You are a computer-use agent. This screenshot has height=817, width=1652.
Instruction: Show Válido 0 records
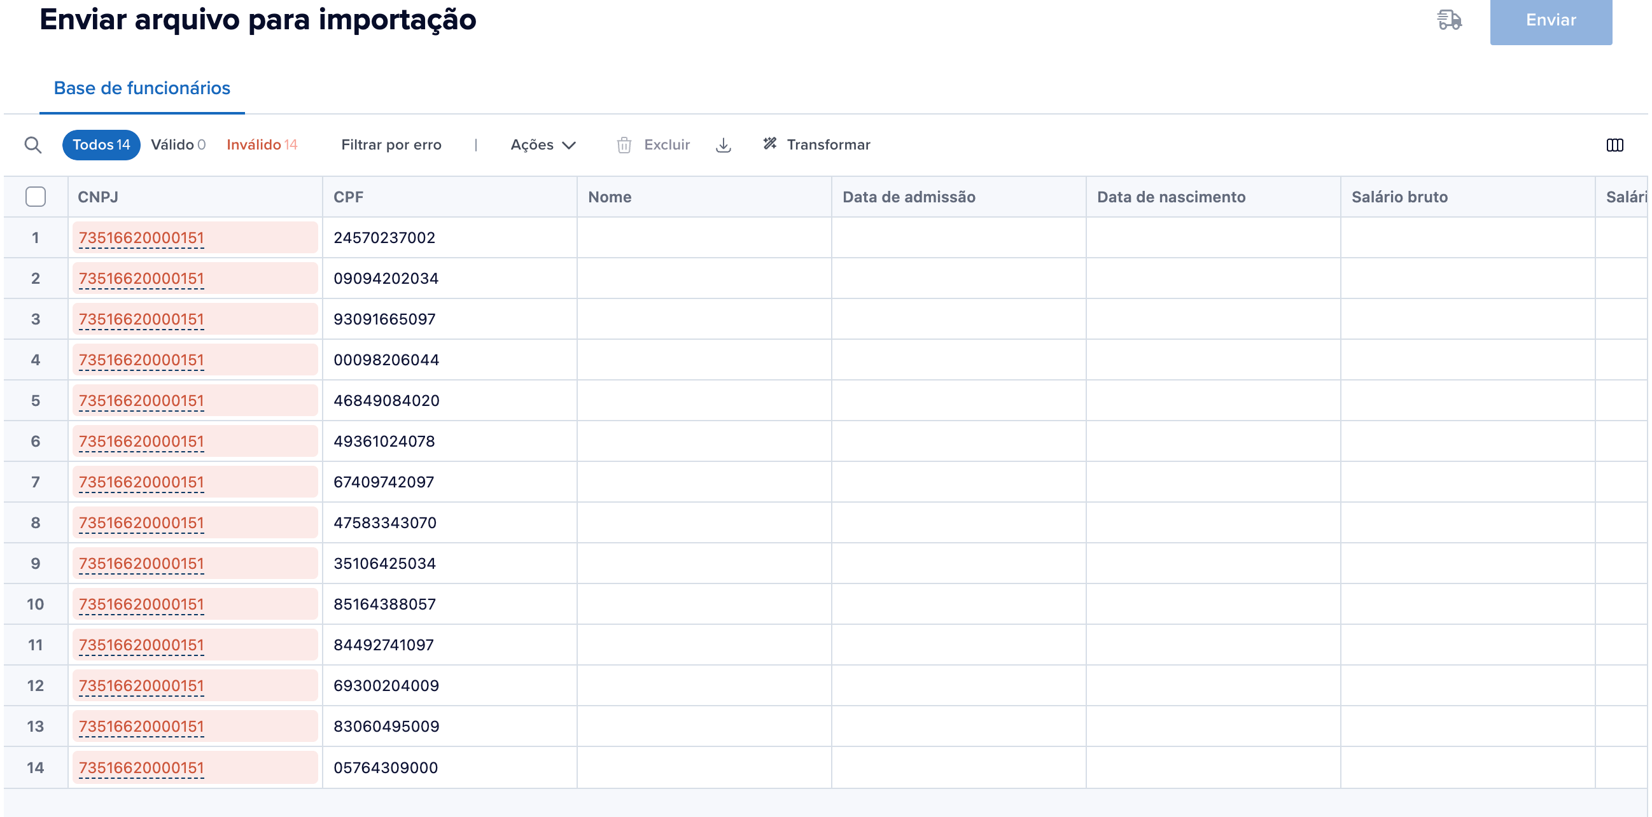(x=178, y=145)
